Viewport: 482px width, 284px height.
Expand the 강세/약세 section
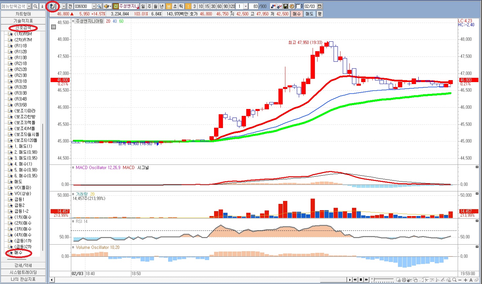pyautogui.click(x=23, y=265)
